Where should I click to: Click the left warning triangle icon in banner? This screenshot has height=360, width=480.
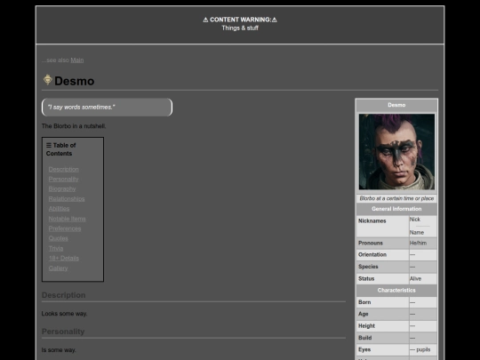[205, 20]
